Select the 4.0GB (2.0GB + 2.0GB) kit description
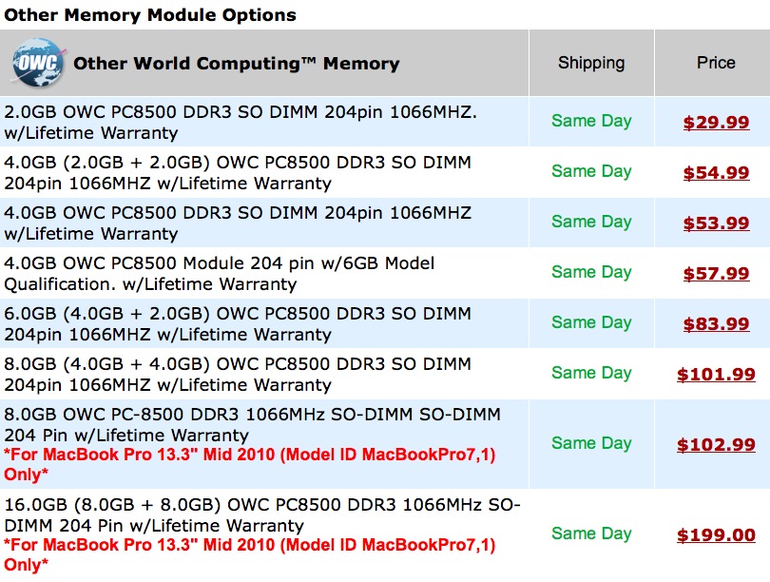The height and width of the screenshot is (582, 770). point(238,172)
